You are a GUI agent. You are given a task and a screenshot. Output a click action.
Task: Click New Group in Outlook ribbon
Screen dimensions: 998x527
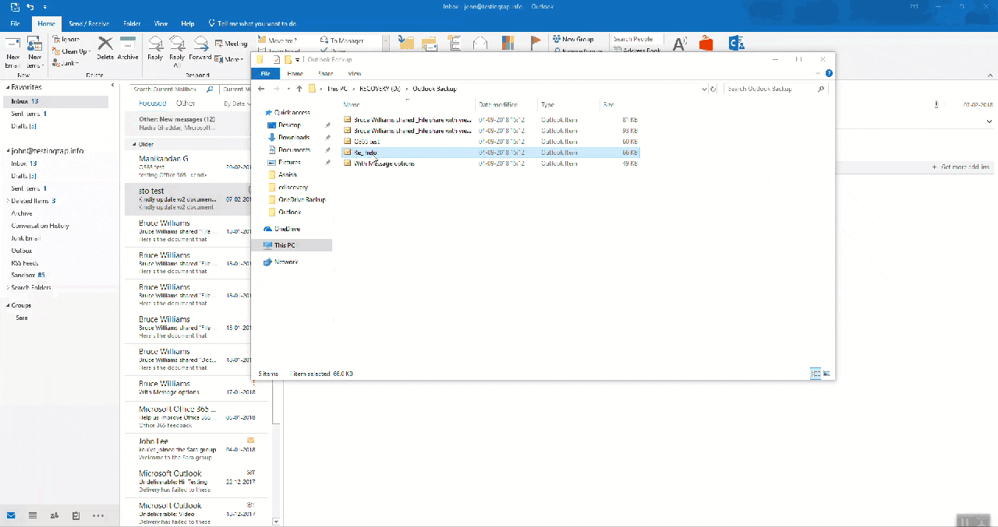point(573,40)
